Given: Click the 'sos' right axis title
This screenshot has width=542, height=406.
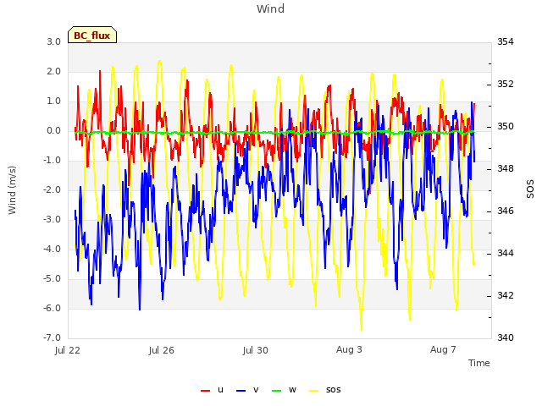Looking at the screenshot, I should click(530, 189).
